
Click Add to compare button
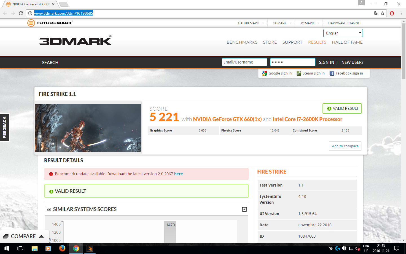pos(345,146)
